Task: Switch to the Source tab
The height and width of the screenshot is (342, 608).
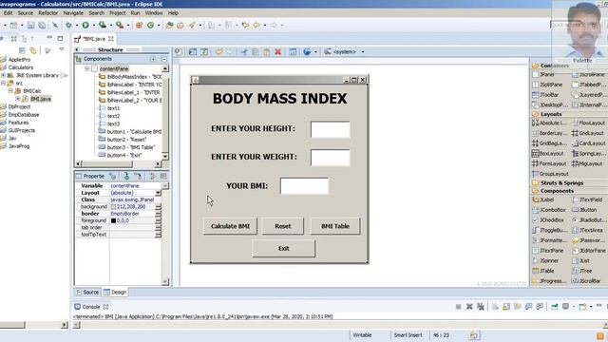Action: point(87,292)
